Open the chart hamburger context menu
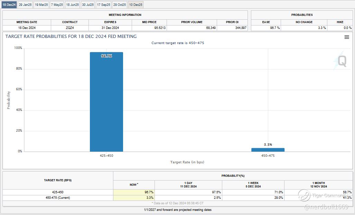 click(x=347, y=37)
